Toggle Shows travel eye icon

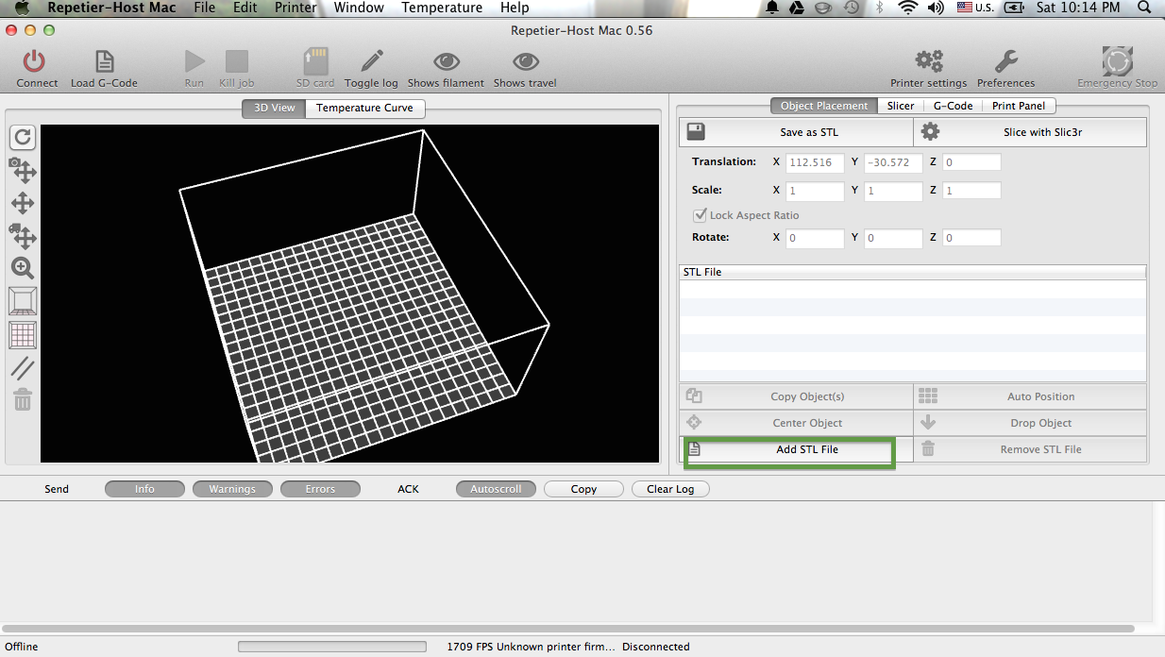(x=525, y=62)
